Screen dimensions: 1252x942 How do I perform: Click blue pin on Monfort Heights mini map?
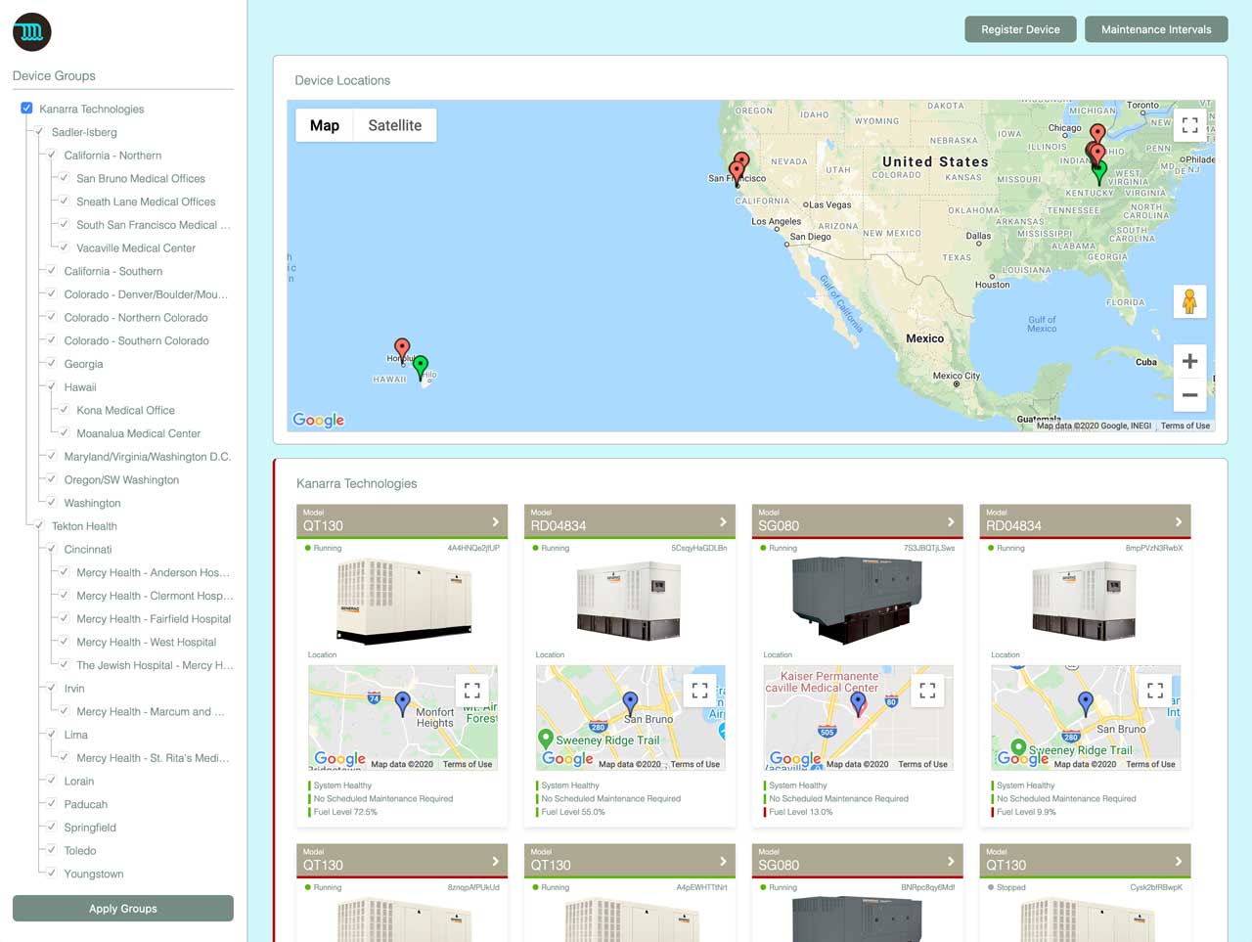pyautogui.click(x=402, y=704)
